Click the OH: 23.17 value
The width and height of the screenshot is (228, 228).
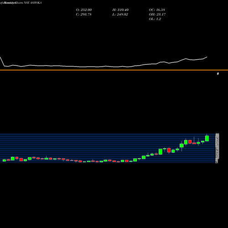click(157, 14)
